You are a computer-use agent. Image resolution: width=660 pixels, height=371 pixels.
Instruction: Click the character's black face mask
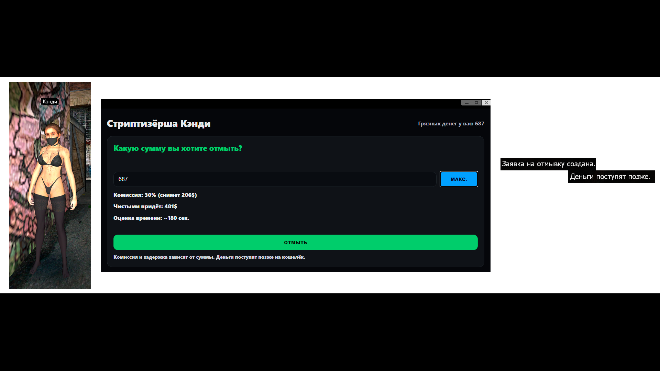pyautogui.click(x=52, y=141)
